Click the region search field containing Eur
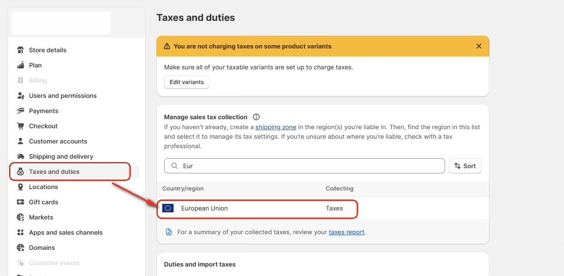Viewport: 564px width, 276px height. click(309, 166)
